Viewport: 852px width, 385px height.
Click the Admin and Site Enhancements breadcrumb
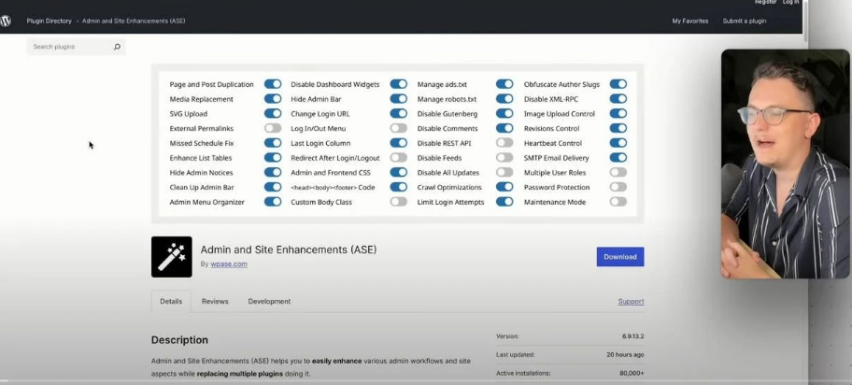(134, 21)
